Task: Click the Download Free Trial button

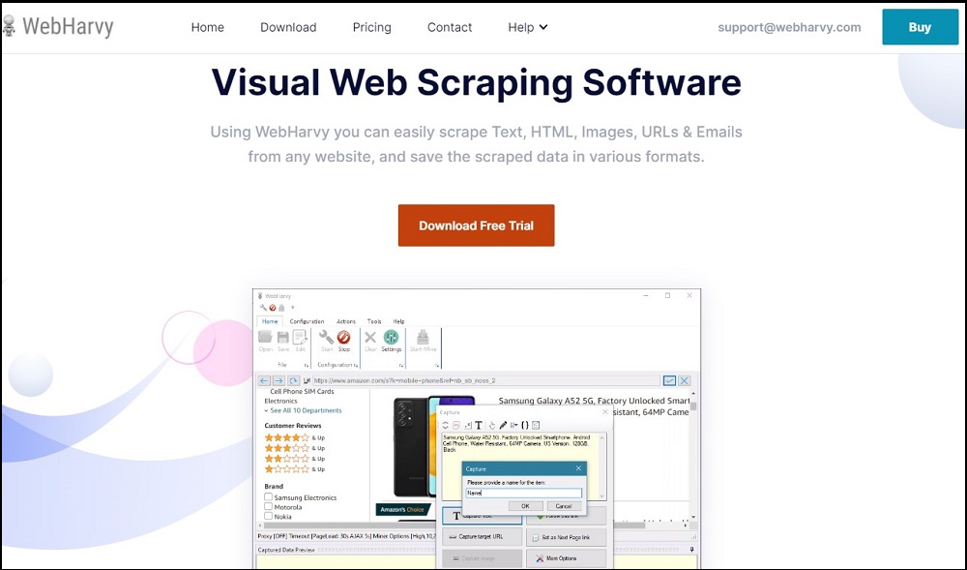Action: [x=476, y=225]
